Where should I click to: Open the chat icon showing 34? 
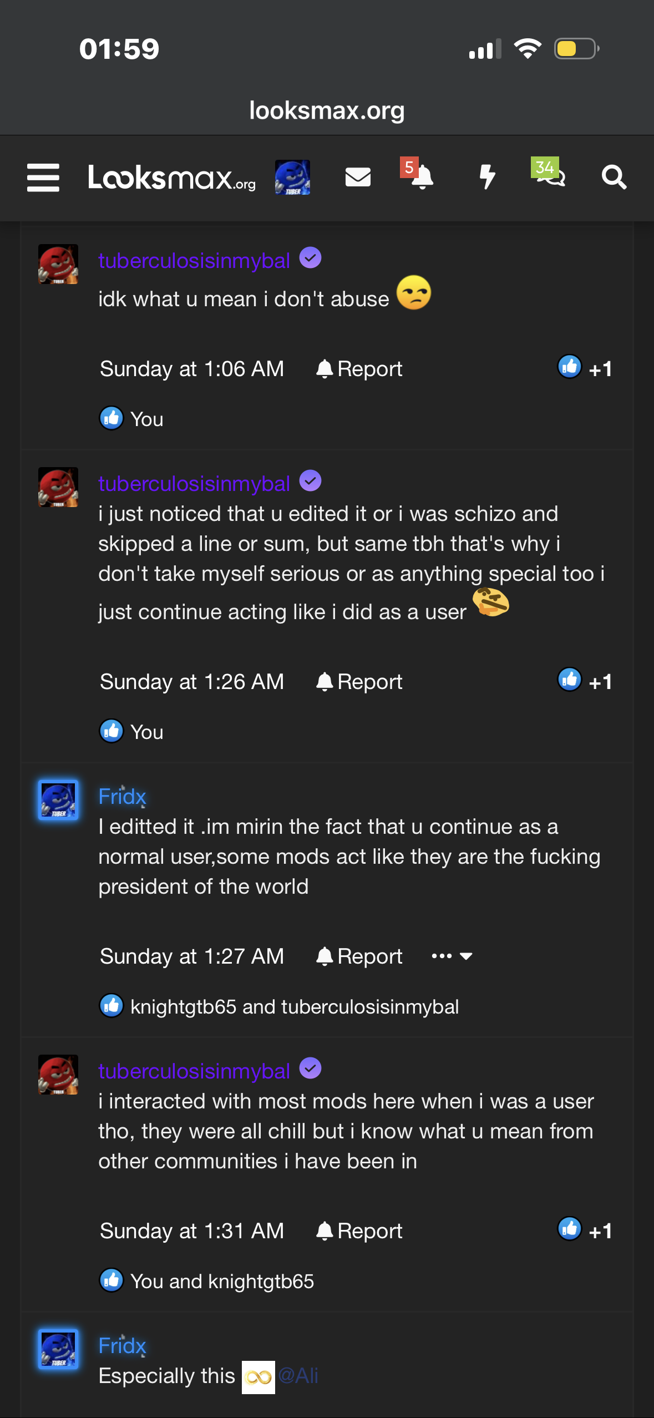[x=549, y=176]
